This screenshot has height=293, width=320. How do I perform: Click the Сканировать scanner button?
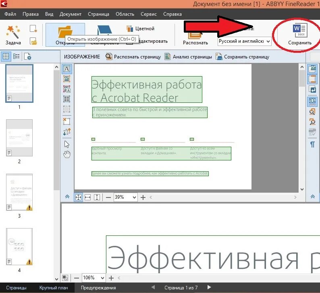click(104, 35)
